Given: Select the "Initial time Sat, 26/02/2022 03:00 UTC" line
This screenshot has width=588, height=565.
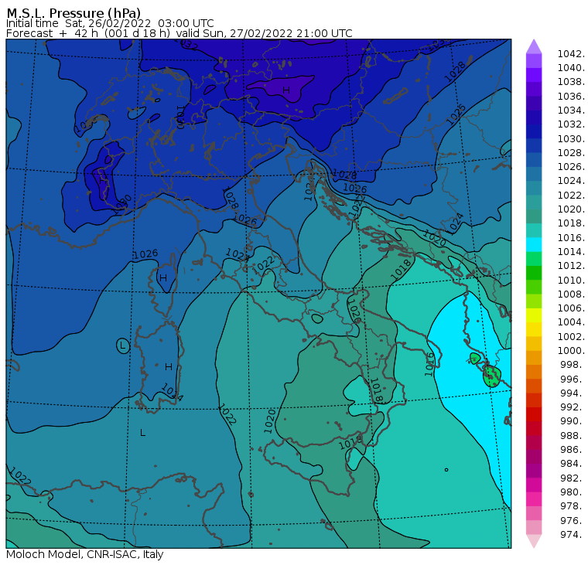Looking at the screenshot, I should pyautogui.click(x=110, y=23).
